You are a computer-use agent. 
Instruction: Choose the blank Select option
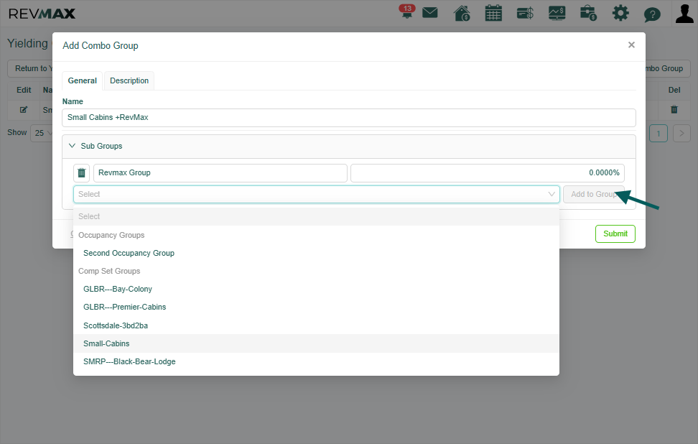[x=316, y=216]
